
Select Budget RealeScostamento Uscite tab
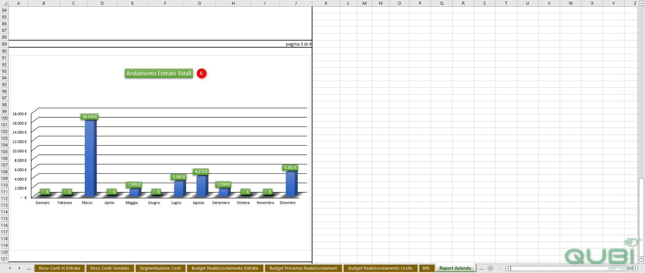point(380,268)
